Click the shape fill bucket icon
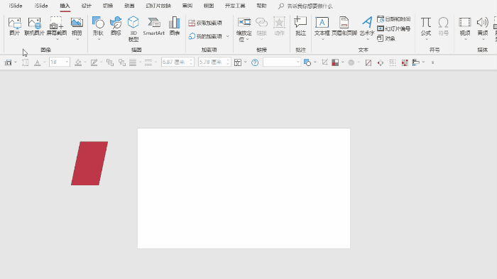 click(x=78, y=62)
